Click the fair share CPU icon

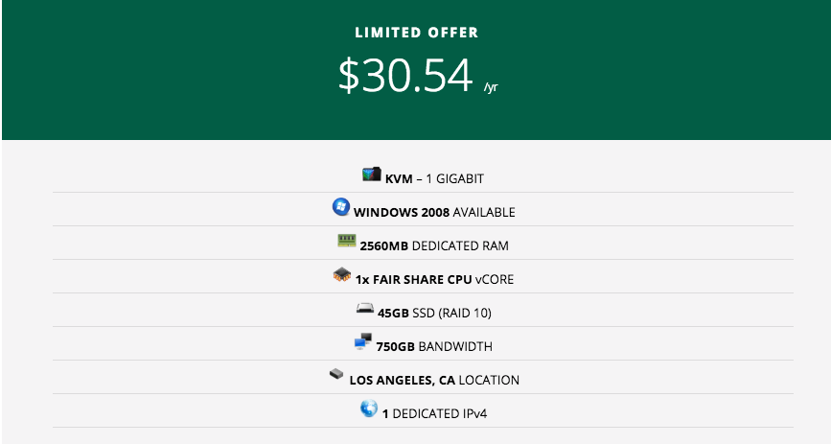coord(341,276)
